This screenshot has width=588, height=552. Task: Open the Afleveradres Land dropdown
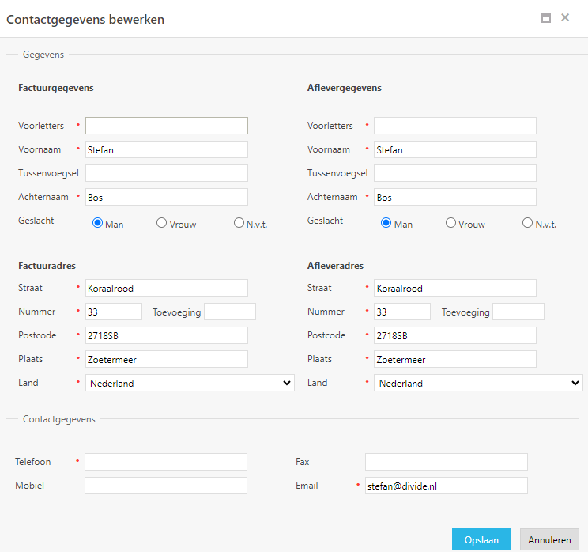pyautogui.click(x=478, y=383)
